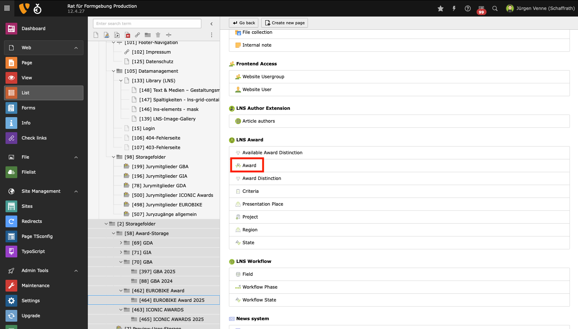Collapse the page tree panel arrow
Screen dimensions: 578x329
[211, 24]
